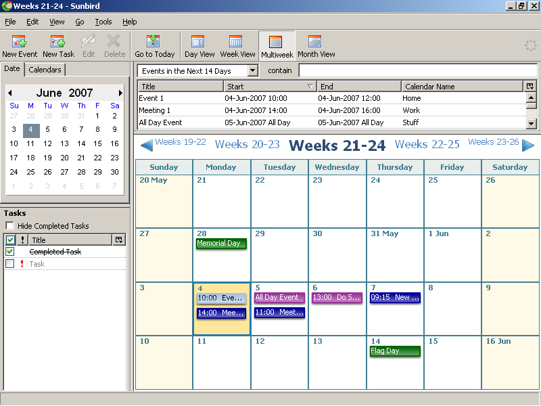Open column picker in event list header
The width and height of the screenshot is (541, 406).
530,86
